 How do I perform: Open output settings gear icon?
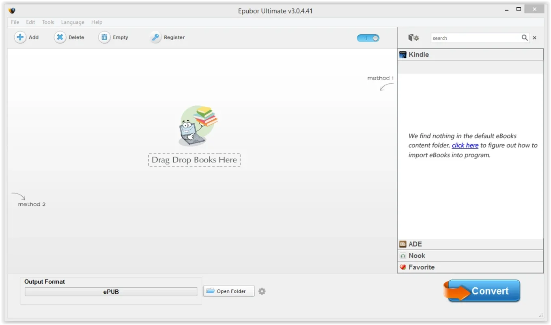[x=262, y=291]
